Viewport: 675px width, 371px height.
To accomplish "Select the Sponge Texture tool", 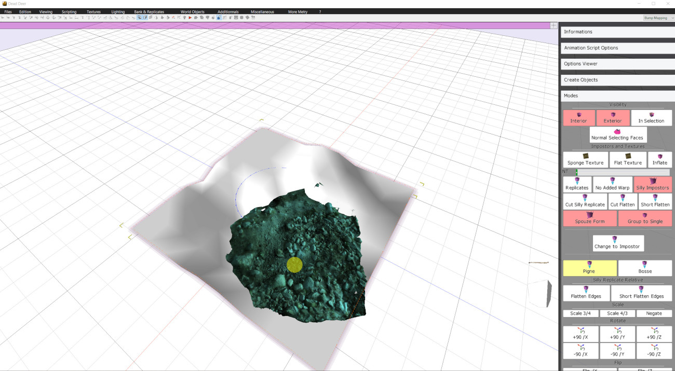I will click(x=586, y=159).
